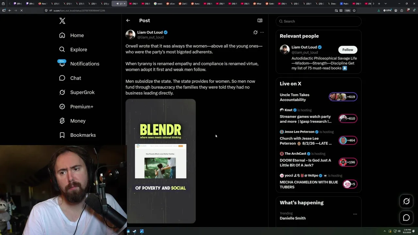
Task: Click the browser forward arrow
Action: point(15,10)
